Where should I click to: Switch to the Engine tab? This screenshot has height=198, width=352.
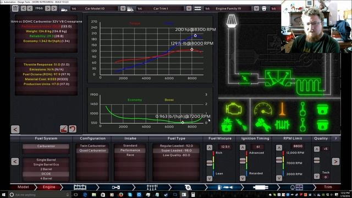(x=49, y=187)
